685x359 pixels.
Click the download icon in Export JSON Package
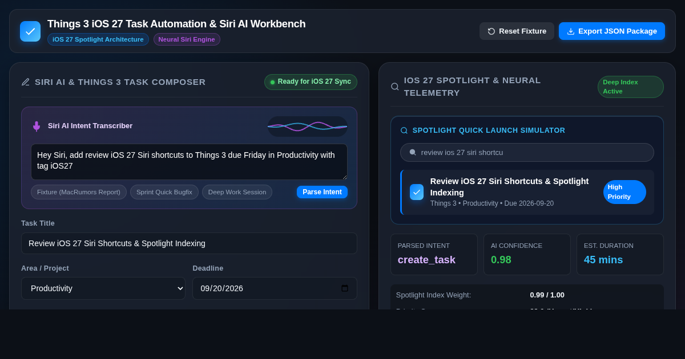click(x=571, y=31)
